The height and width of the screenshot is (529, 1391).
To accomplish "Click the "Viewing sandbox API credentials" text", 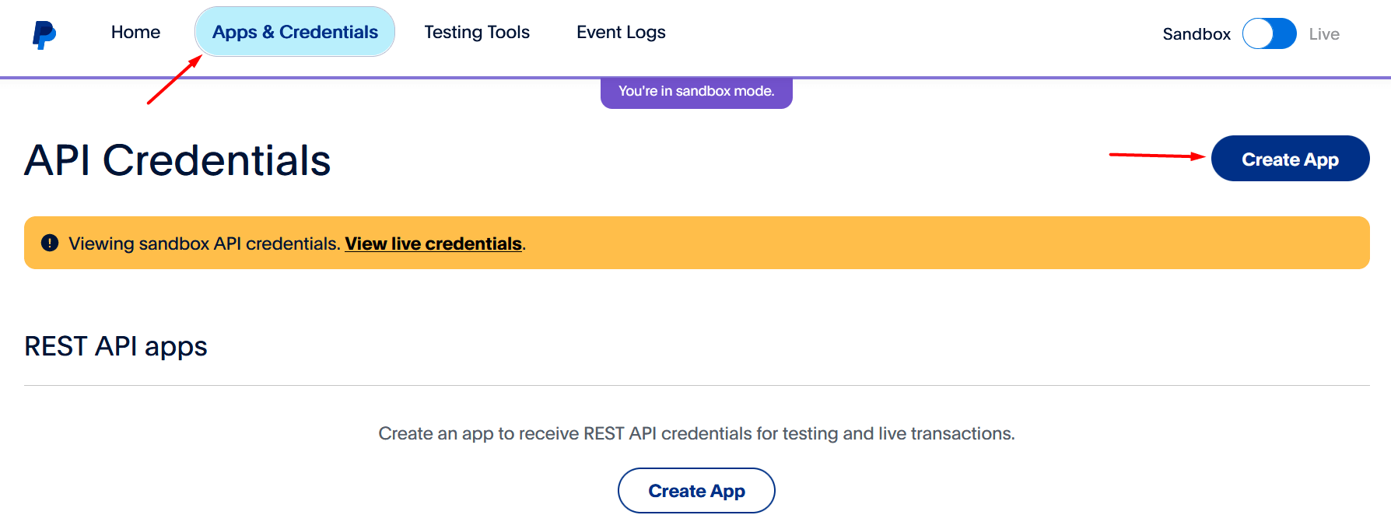I will [205, 243].
